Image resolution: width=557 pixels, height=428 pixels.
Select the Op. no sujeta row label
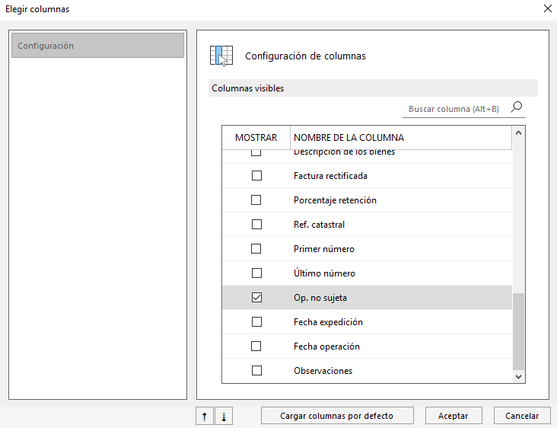pos(320,298)
